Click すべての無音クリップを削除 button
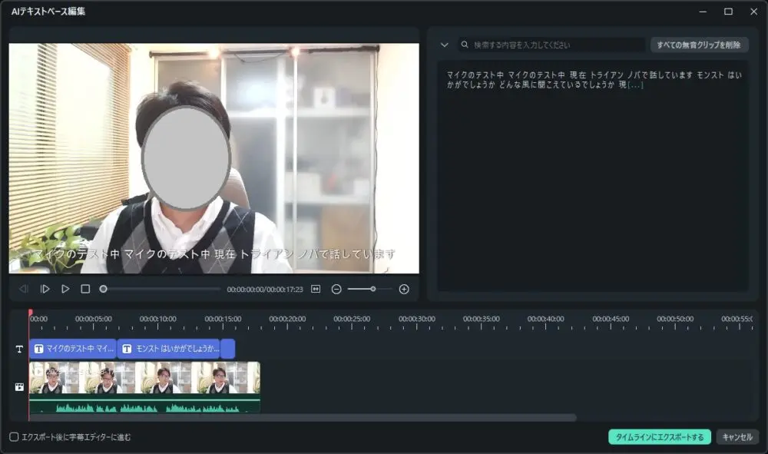 pyautogui.click(x=699, y=45)
